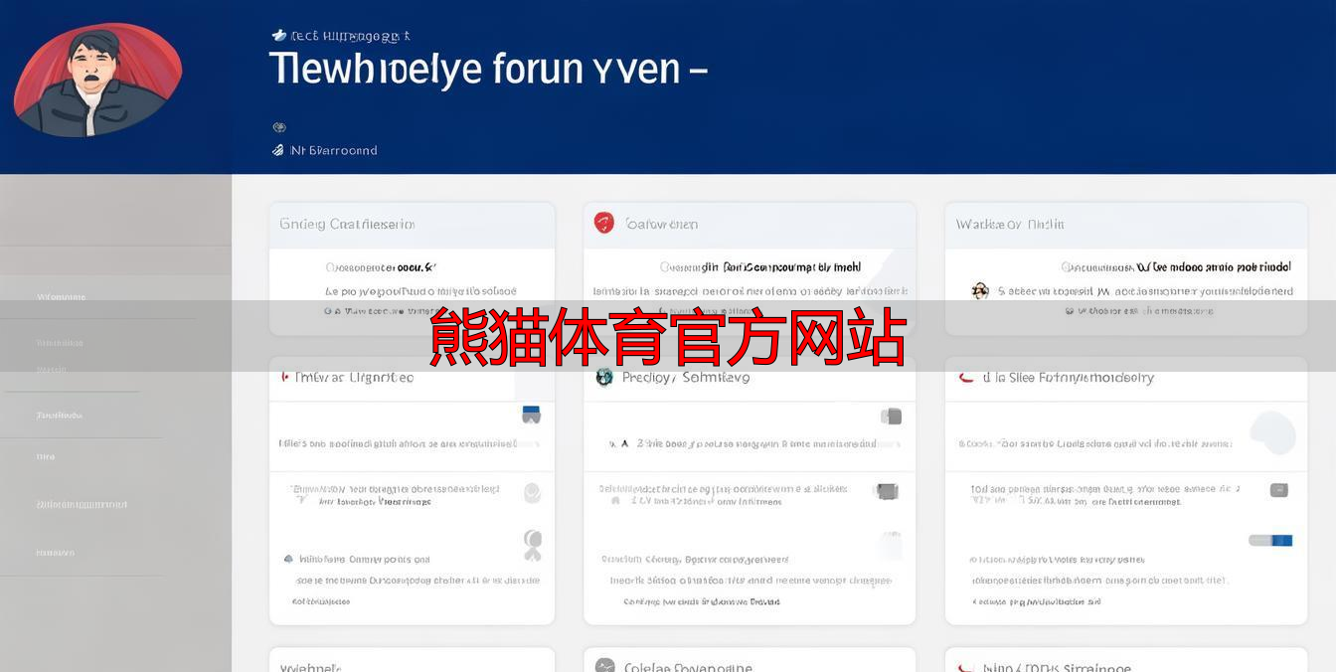1336x672 pixels.
Task: Click the large avatar thumbnail in the top-left corner
Action: [x=97, y=80]
